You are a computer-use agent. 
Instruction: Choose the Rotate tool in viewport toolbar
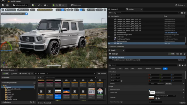tap(63, 10)
